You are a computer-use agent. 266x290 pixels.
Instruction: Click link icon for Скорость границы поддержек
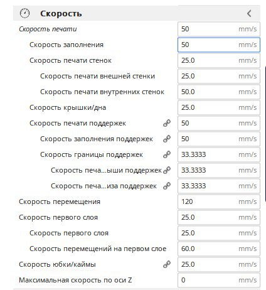[167, 154]
